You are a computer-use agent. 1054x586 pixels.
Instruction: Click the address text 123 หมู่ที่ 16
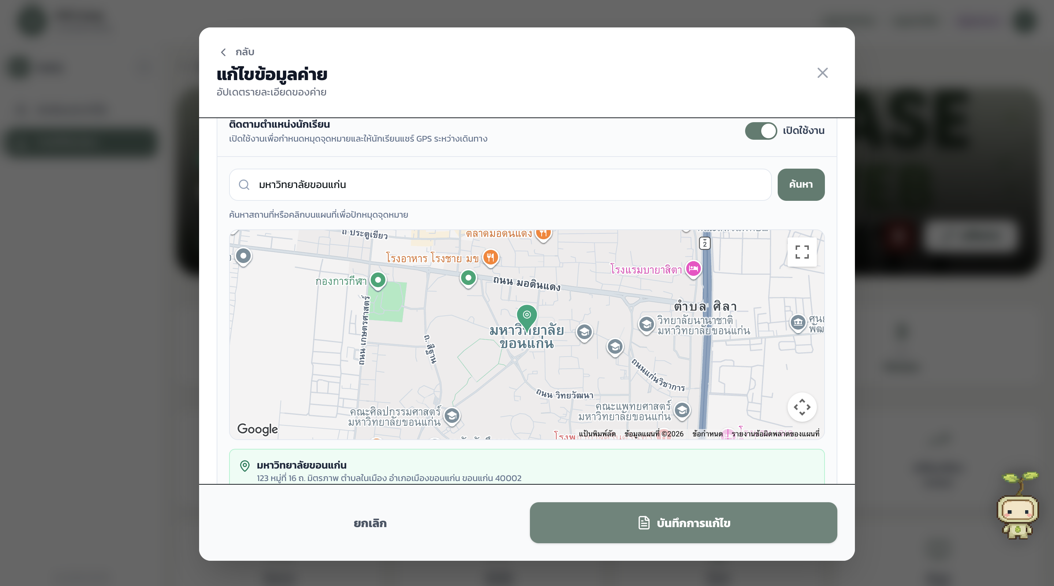[x=389, y=478]
